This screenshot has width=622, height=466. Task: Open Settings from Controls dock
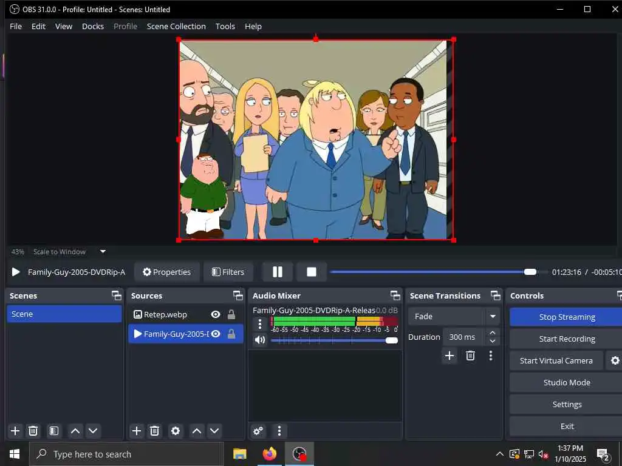click(567, 404)
